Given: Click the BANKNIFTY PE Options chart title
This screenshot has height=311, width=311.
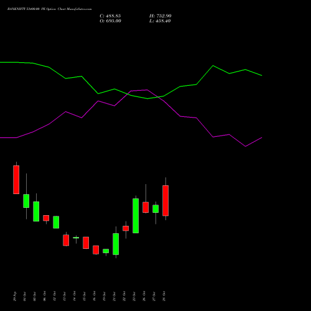Looking at the screenshot, I should click(49, 9).
